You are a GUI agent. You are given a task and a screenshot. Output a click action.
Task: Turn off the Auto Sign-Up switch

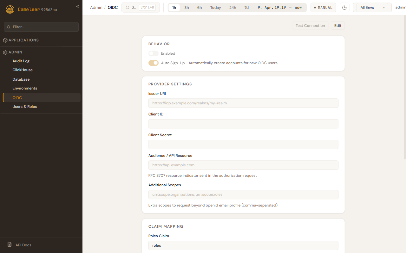click(154, 63)
